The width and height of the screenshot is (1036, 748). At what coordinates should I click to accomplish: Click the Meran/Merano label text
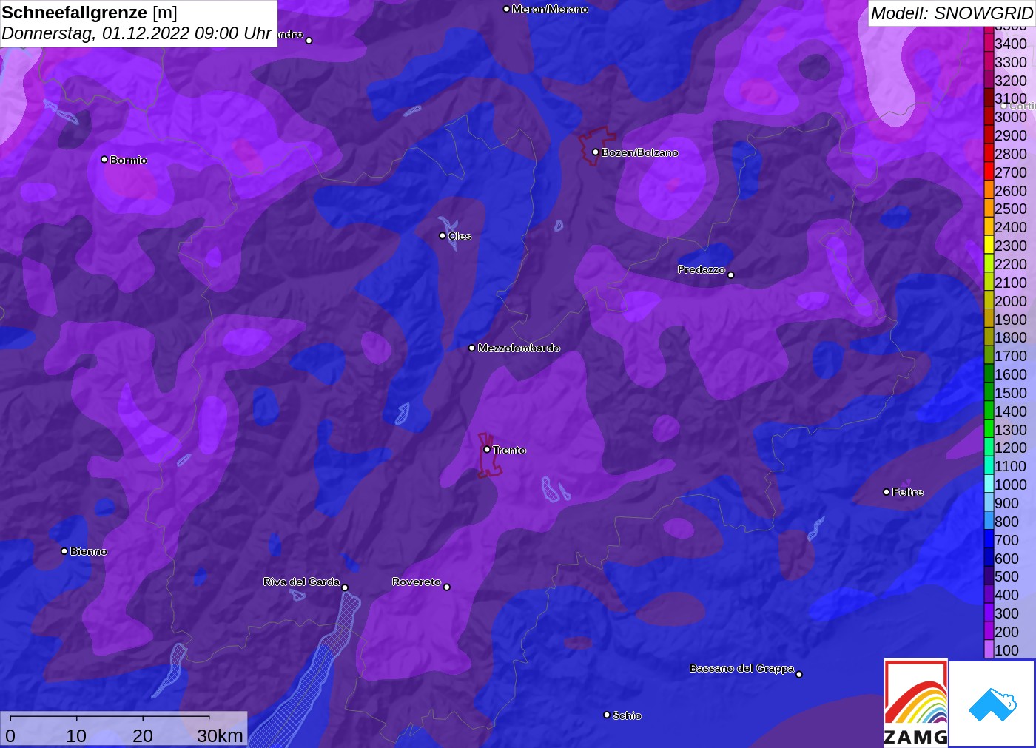tap(550, 9)
